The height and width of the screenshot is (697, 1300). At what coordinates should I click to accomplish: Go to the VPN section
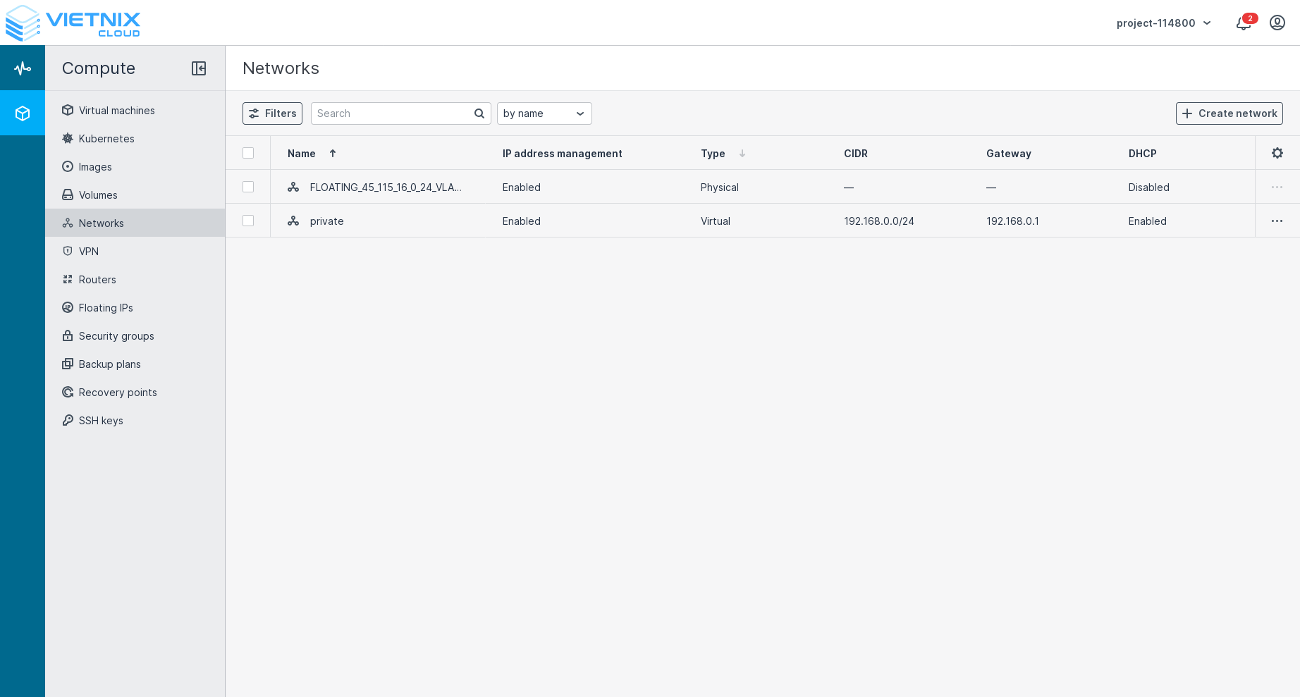[x=88, y=252]
